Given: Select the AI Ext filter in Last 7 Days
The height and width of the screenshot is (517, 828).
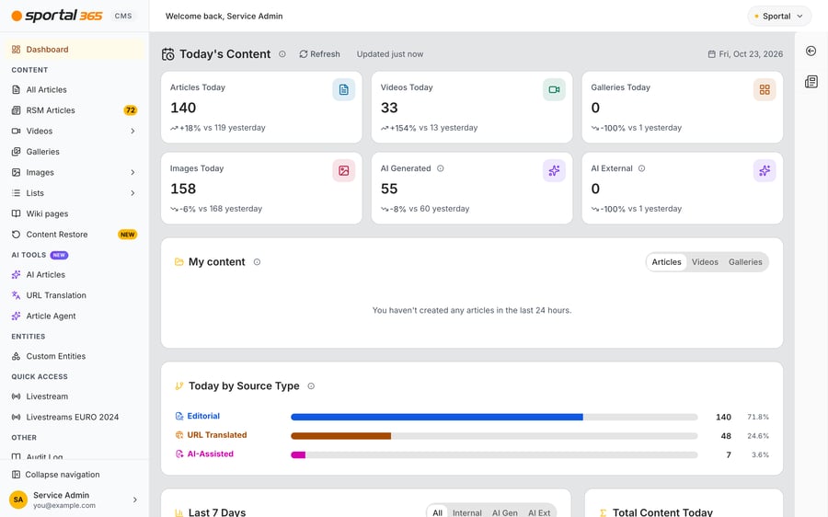Looking at the screenshot, I should coord(539,512).
